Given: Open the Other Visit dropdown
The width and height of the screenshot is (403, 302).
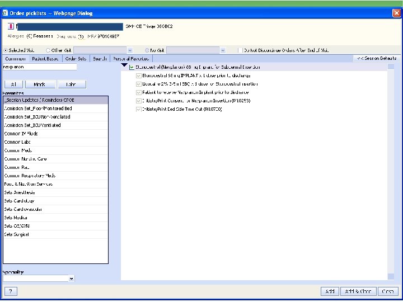Looking at the screenshot, I should click(x=130, y=50).
